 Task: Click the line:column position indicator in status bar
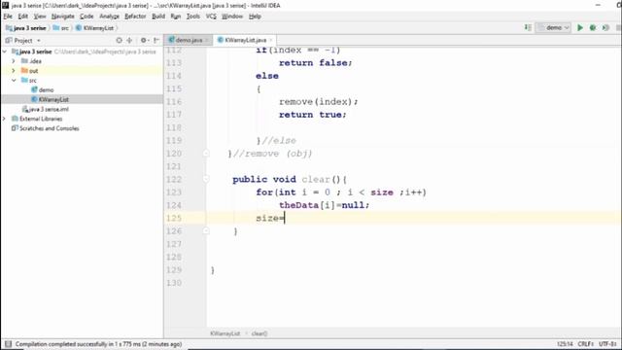(565, 344)
